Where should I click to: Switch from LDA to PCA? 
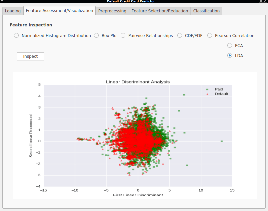pyautogui.click(x=229, y=46)
